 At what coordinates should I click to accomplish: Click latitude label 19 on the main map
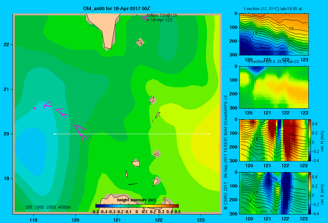click(7, 178)
